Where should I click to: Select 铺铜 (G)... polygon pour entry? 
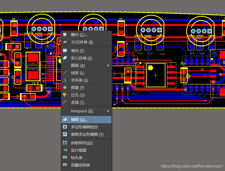click(x=86, y=119)
